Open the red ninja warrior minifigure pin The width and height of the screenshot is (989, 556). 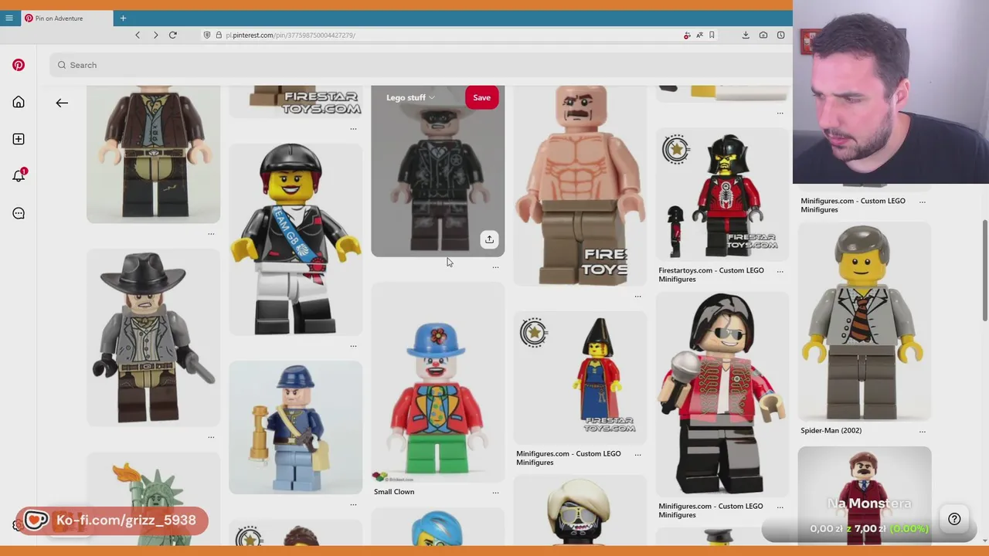pos(722,194)
